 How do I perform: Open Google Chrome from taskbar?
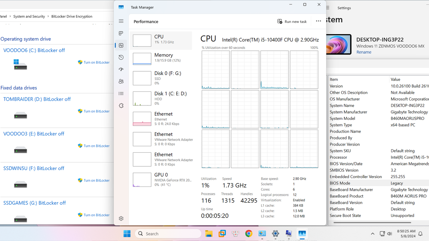[249, 234]
